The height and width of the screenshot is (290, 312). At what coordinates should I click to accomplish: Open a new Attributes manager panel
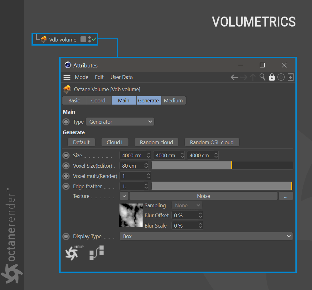pyautogui.click(x=290, y=77)
